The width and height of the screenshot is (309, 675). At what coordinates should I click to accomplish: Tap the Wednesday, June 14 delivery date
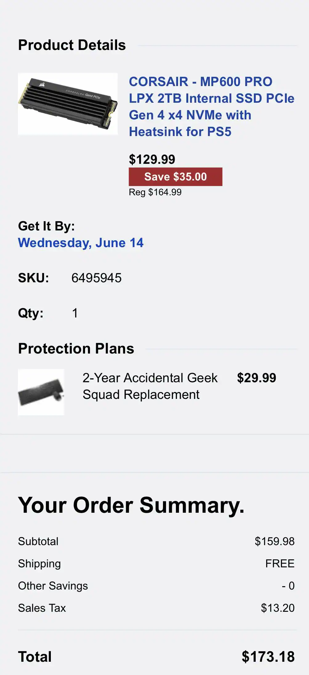[x=81, y=243]
